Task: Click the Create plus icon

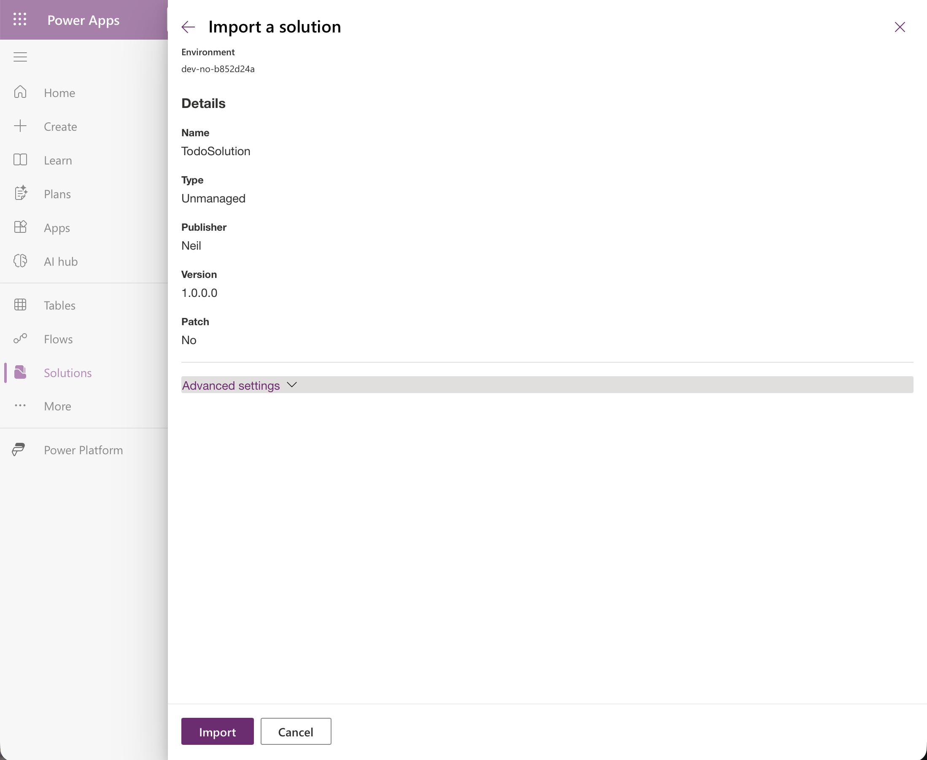Action: tap(20, 126)
